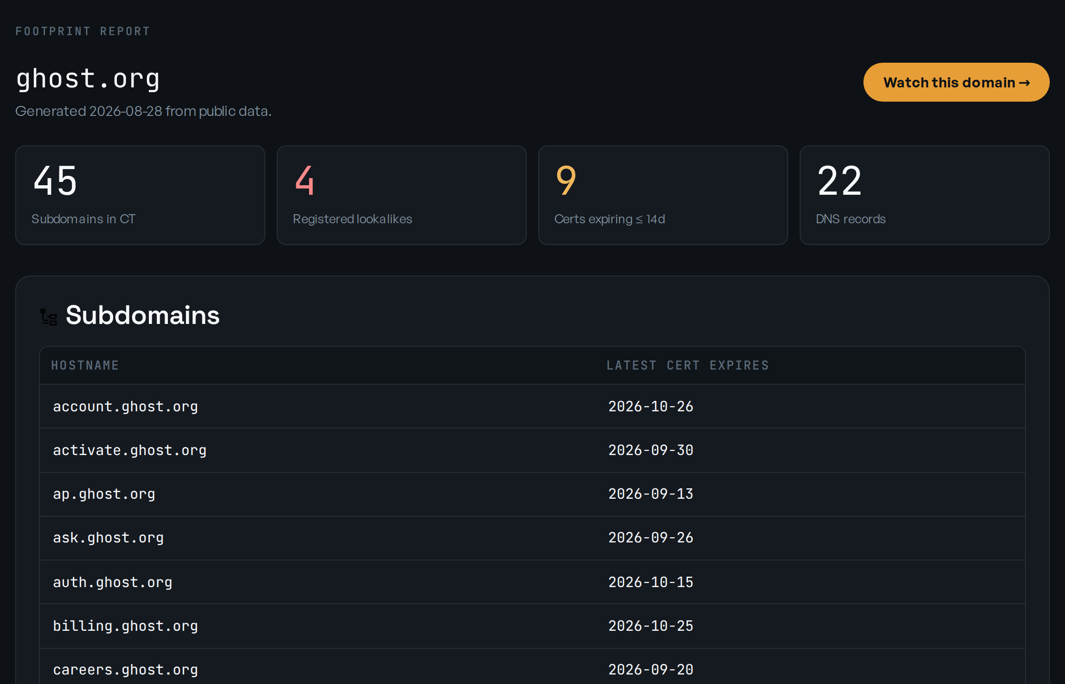Click the Generated 2026-08-28 subtitle text
This screenshot has height=684, width=1065.
pyautogui.click(x=144, y=111)
